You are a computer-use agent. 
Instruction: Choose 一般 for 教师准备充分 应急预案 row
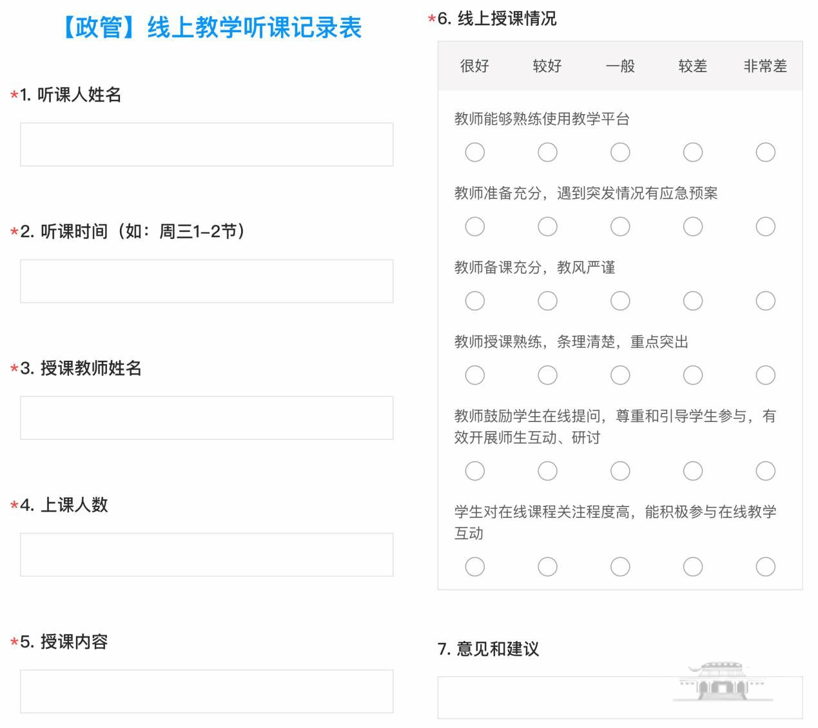click(620, 227)
